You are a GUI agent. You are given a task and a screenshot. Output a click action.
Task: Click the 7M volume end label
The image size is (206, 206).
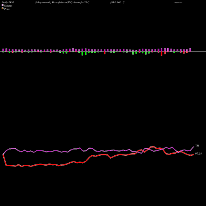pos(197,145)
